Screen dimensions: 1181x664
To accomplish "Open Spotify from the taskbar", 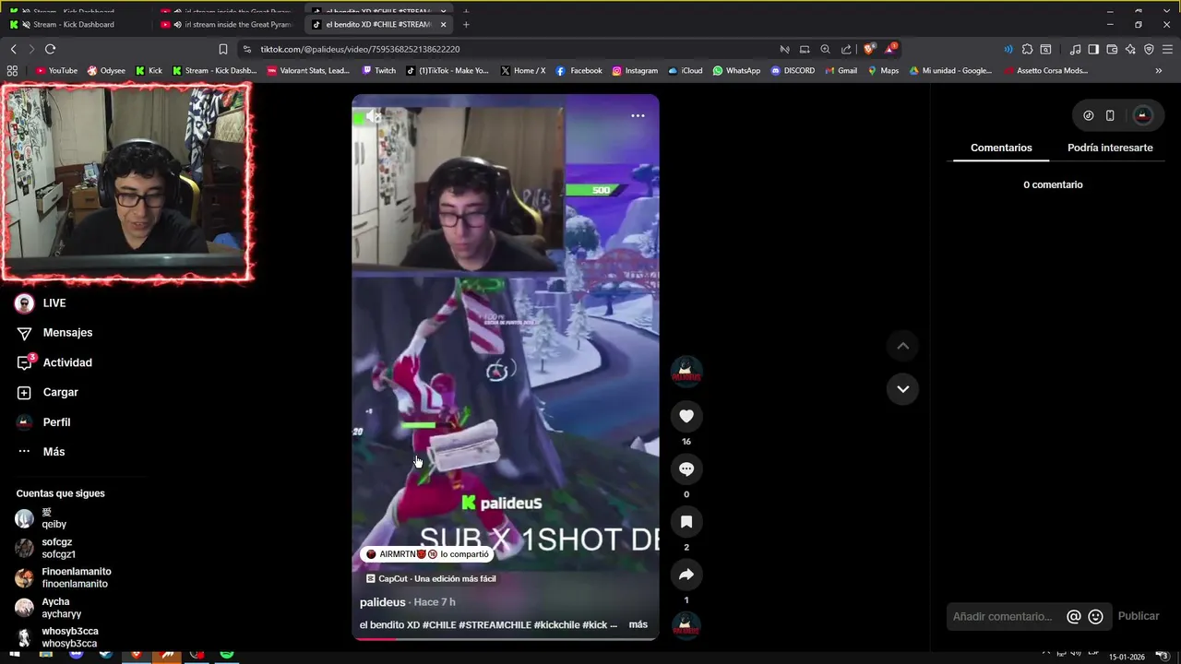I will click(x=226, y=655).
